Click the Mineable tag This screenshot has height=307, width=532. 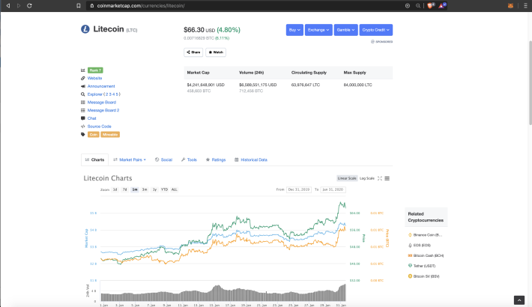tap(110, 135)
